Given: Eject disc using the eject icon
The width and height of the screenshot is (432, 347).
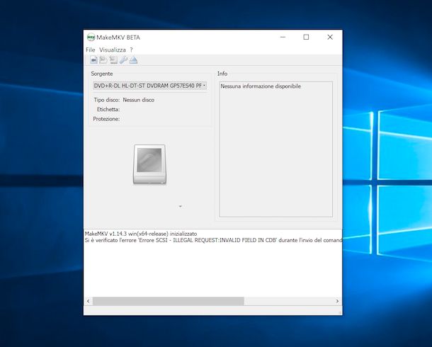Looking at the screenshot, I should click(x=133, y=59).
